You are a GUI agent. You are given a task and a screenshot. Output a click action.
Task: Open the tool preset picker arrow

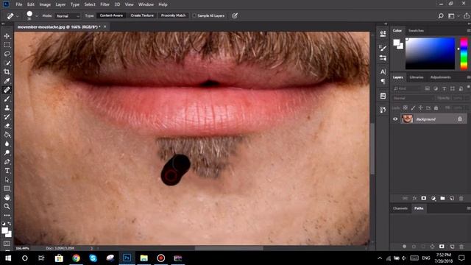tap(18, 16)
